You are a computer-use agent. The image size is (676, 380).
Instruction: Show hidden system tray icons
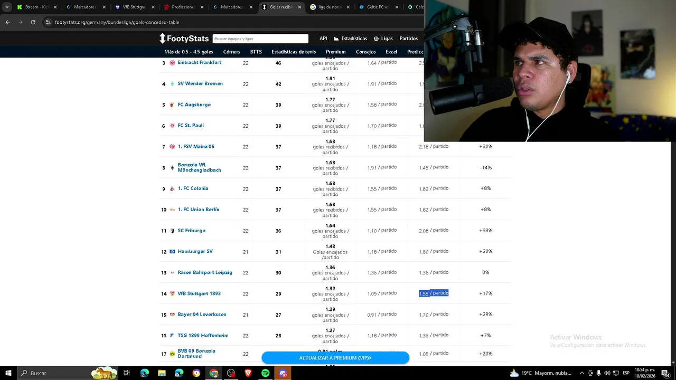582,373
